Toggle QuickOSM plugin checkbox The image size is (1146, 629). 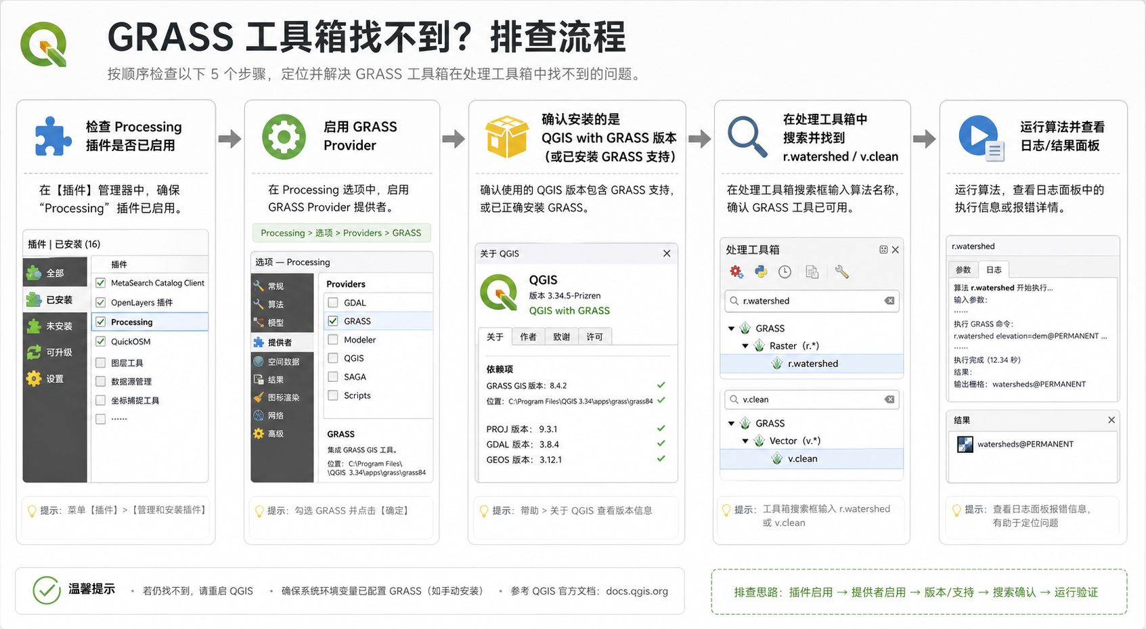(100, 341)
